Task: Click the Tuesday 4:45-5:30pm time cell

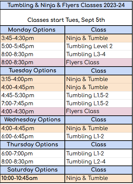Action: [32, 96]
